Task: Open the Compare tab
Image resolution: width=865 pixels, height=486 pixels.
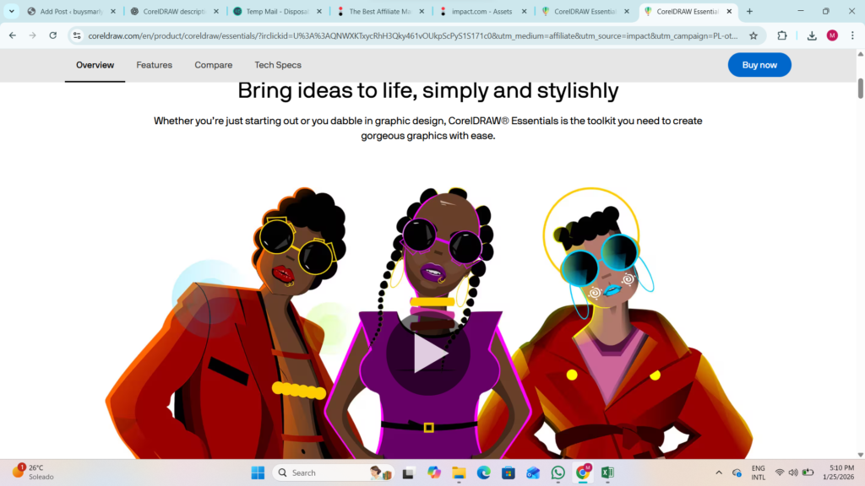Action: (x=213, y=65)
